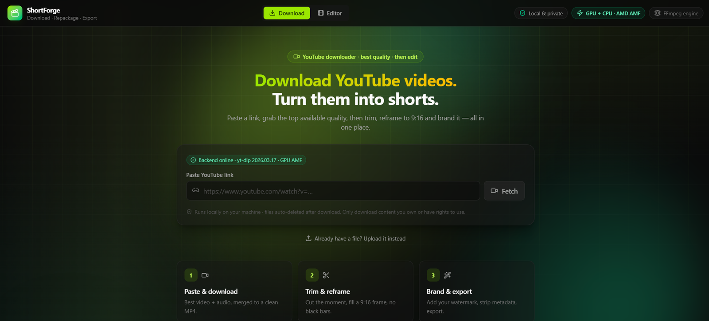Click the Backend online status badge
The height and width of the screenshot is (321, 709).
(x=246, y=160)
